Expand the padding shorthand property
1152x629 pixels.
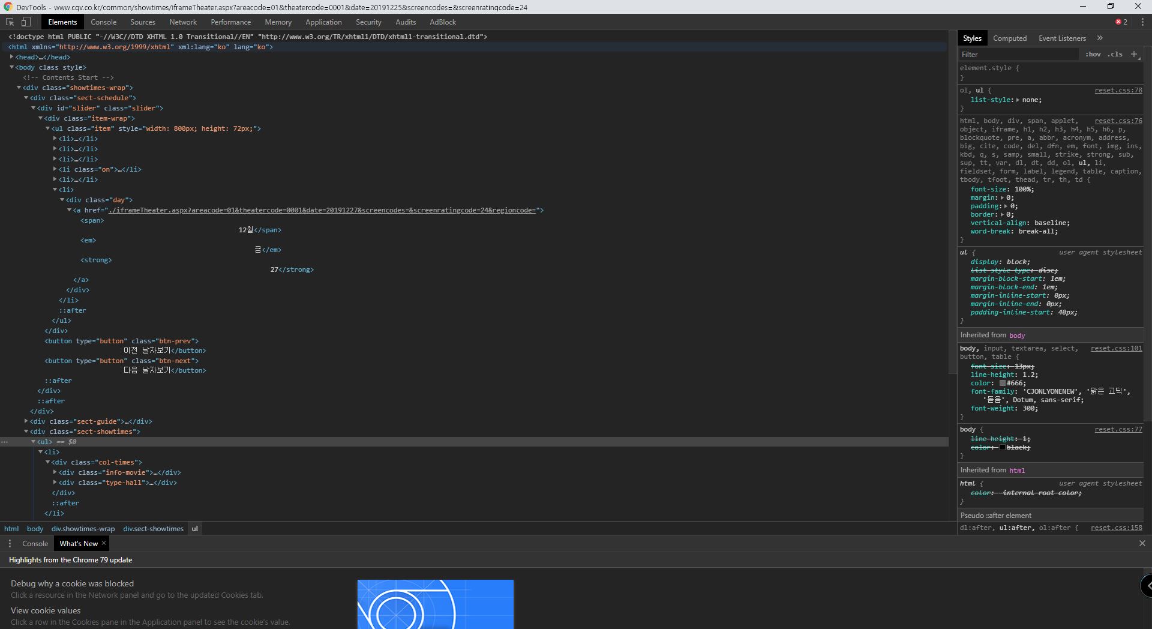1006,206
